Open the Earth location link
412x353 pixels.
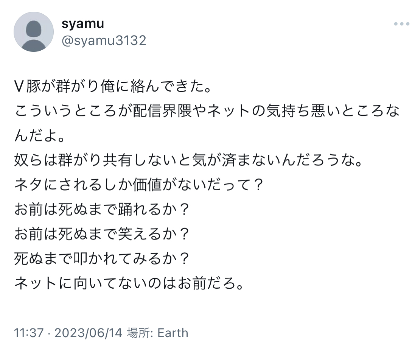[173, 333]
